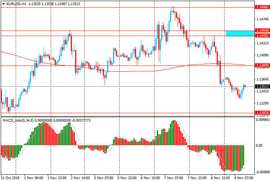Screen dimensions: 270x182
Task: Click the 1.14310 price scale value
Action: tap(262, 43)
